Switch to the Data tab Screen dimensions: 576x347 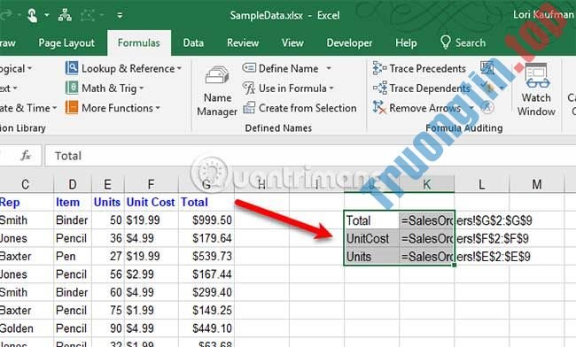193,42
